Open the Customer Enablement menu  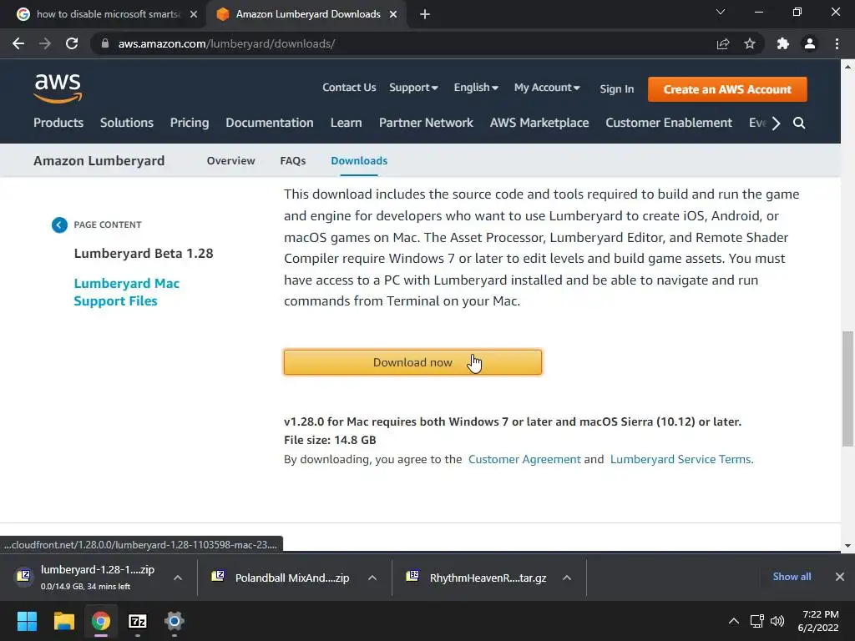(669, 123)
